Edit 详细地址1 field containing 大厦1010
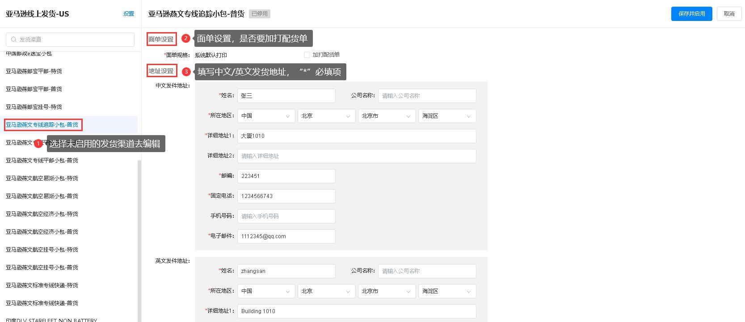The width and height of the screenshot is (745, 322). [357, 136]
